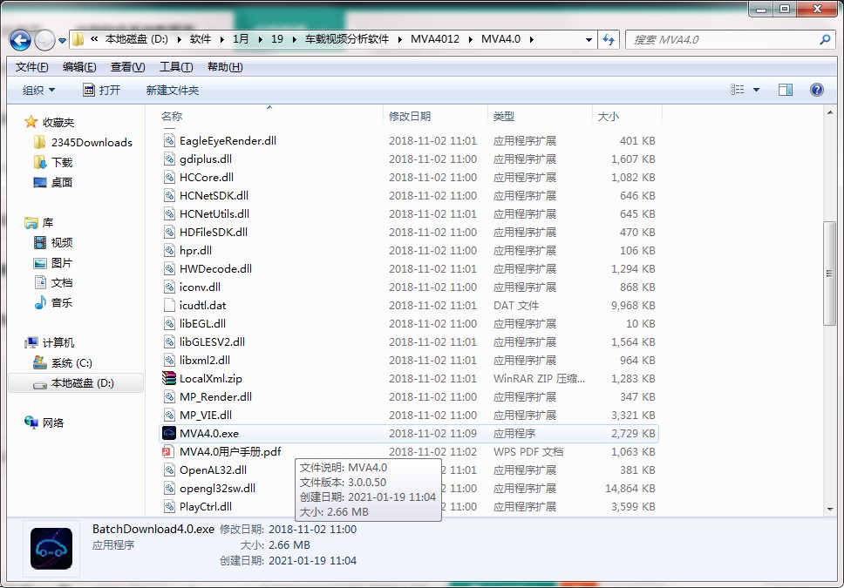The height and width of the screenshot is (588, 844).
Task: Select the HCNetSDK.dll file icon
Action: pyautogui.click(x=169, y=195)
